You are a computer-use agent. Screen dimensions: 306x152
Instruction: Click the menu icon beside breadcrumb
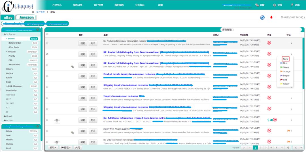(x=33, y=12)
